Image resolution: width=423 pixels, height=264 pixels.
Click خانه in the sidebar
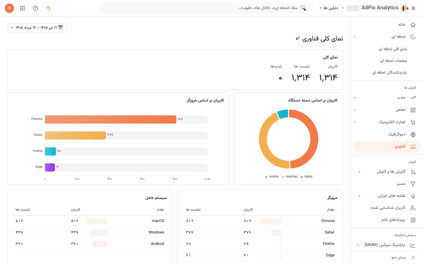tap(402, 25)
